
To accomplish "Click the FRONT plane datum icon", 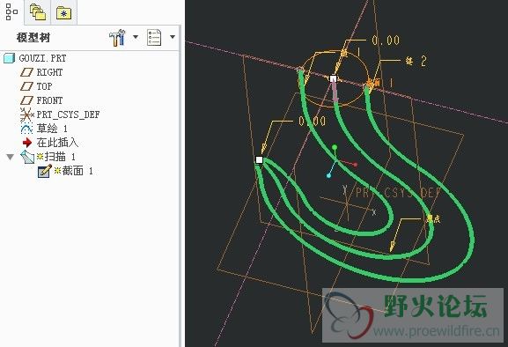I will click(26, 100).
